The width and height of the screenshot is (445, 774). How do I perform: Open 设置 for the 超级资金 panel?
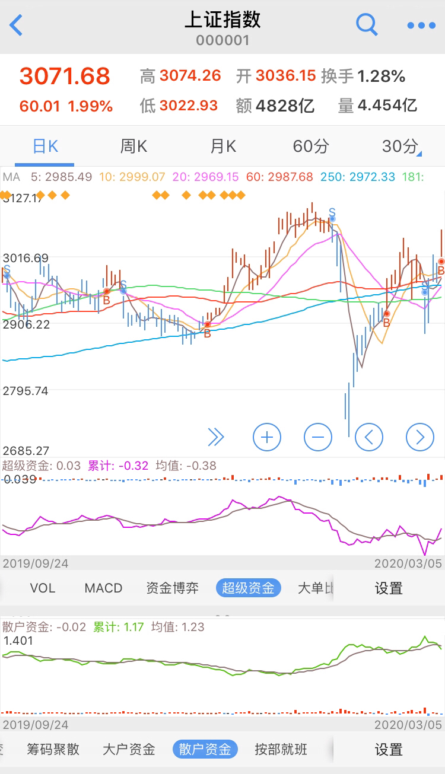389,588
